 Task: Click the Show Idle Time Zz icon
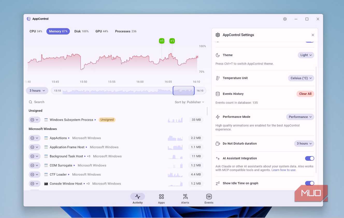218,183
